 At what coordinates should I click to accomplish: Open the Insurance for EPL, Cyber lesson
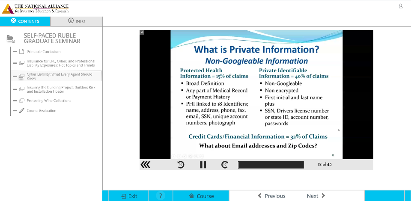(x=61, y=63)
